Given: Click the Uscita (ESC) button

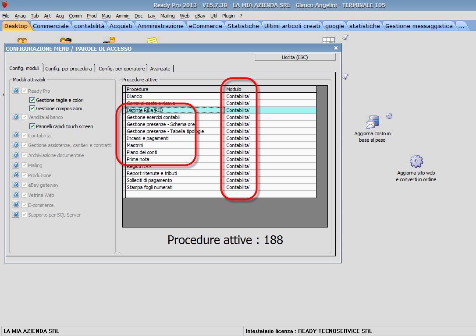Looking at the screenshot, I should coord(295,57).
